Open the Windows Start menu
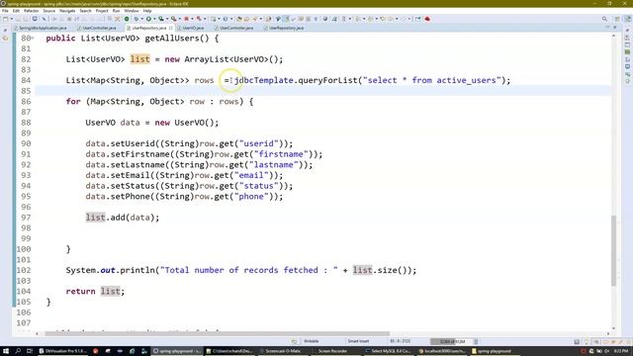The image size is (633, 356). click(6, 351)
